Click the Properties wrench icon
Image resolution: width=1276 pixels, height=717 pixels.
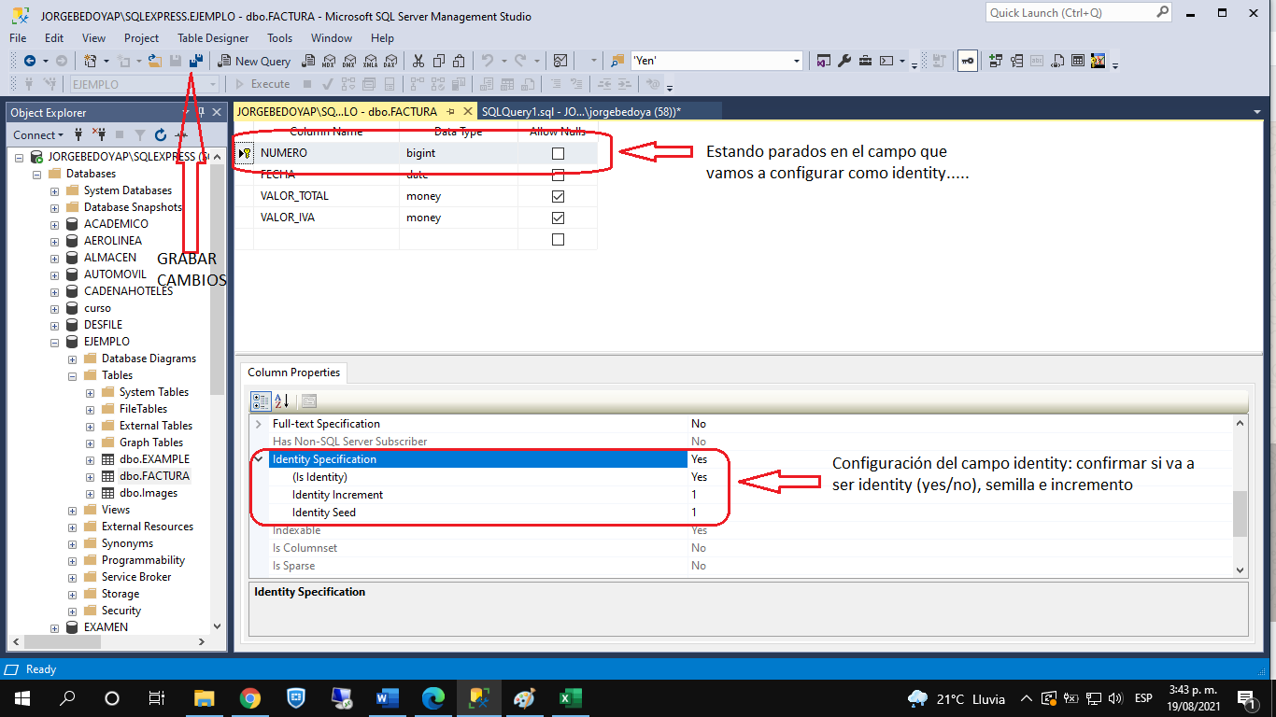(x=844, y=61)
